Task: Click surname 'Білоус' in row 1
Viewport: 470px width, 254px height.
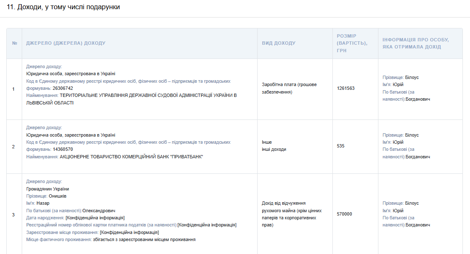Action: tap(412, 78)
